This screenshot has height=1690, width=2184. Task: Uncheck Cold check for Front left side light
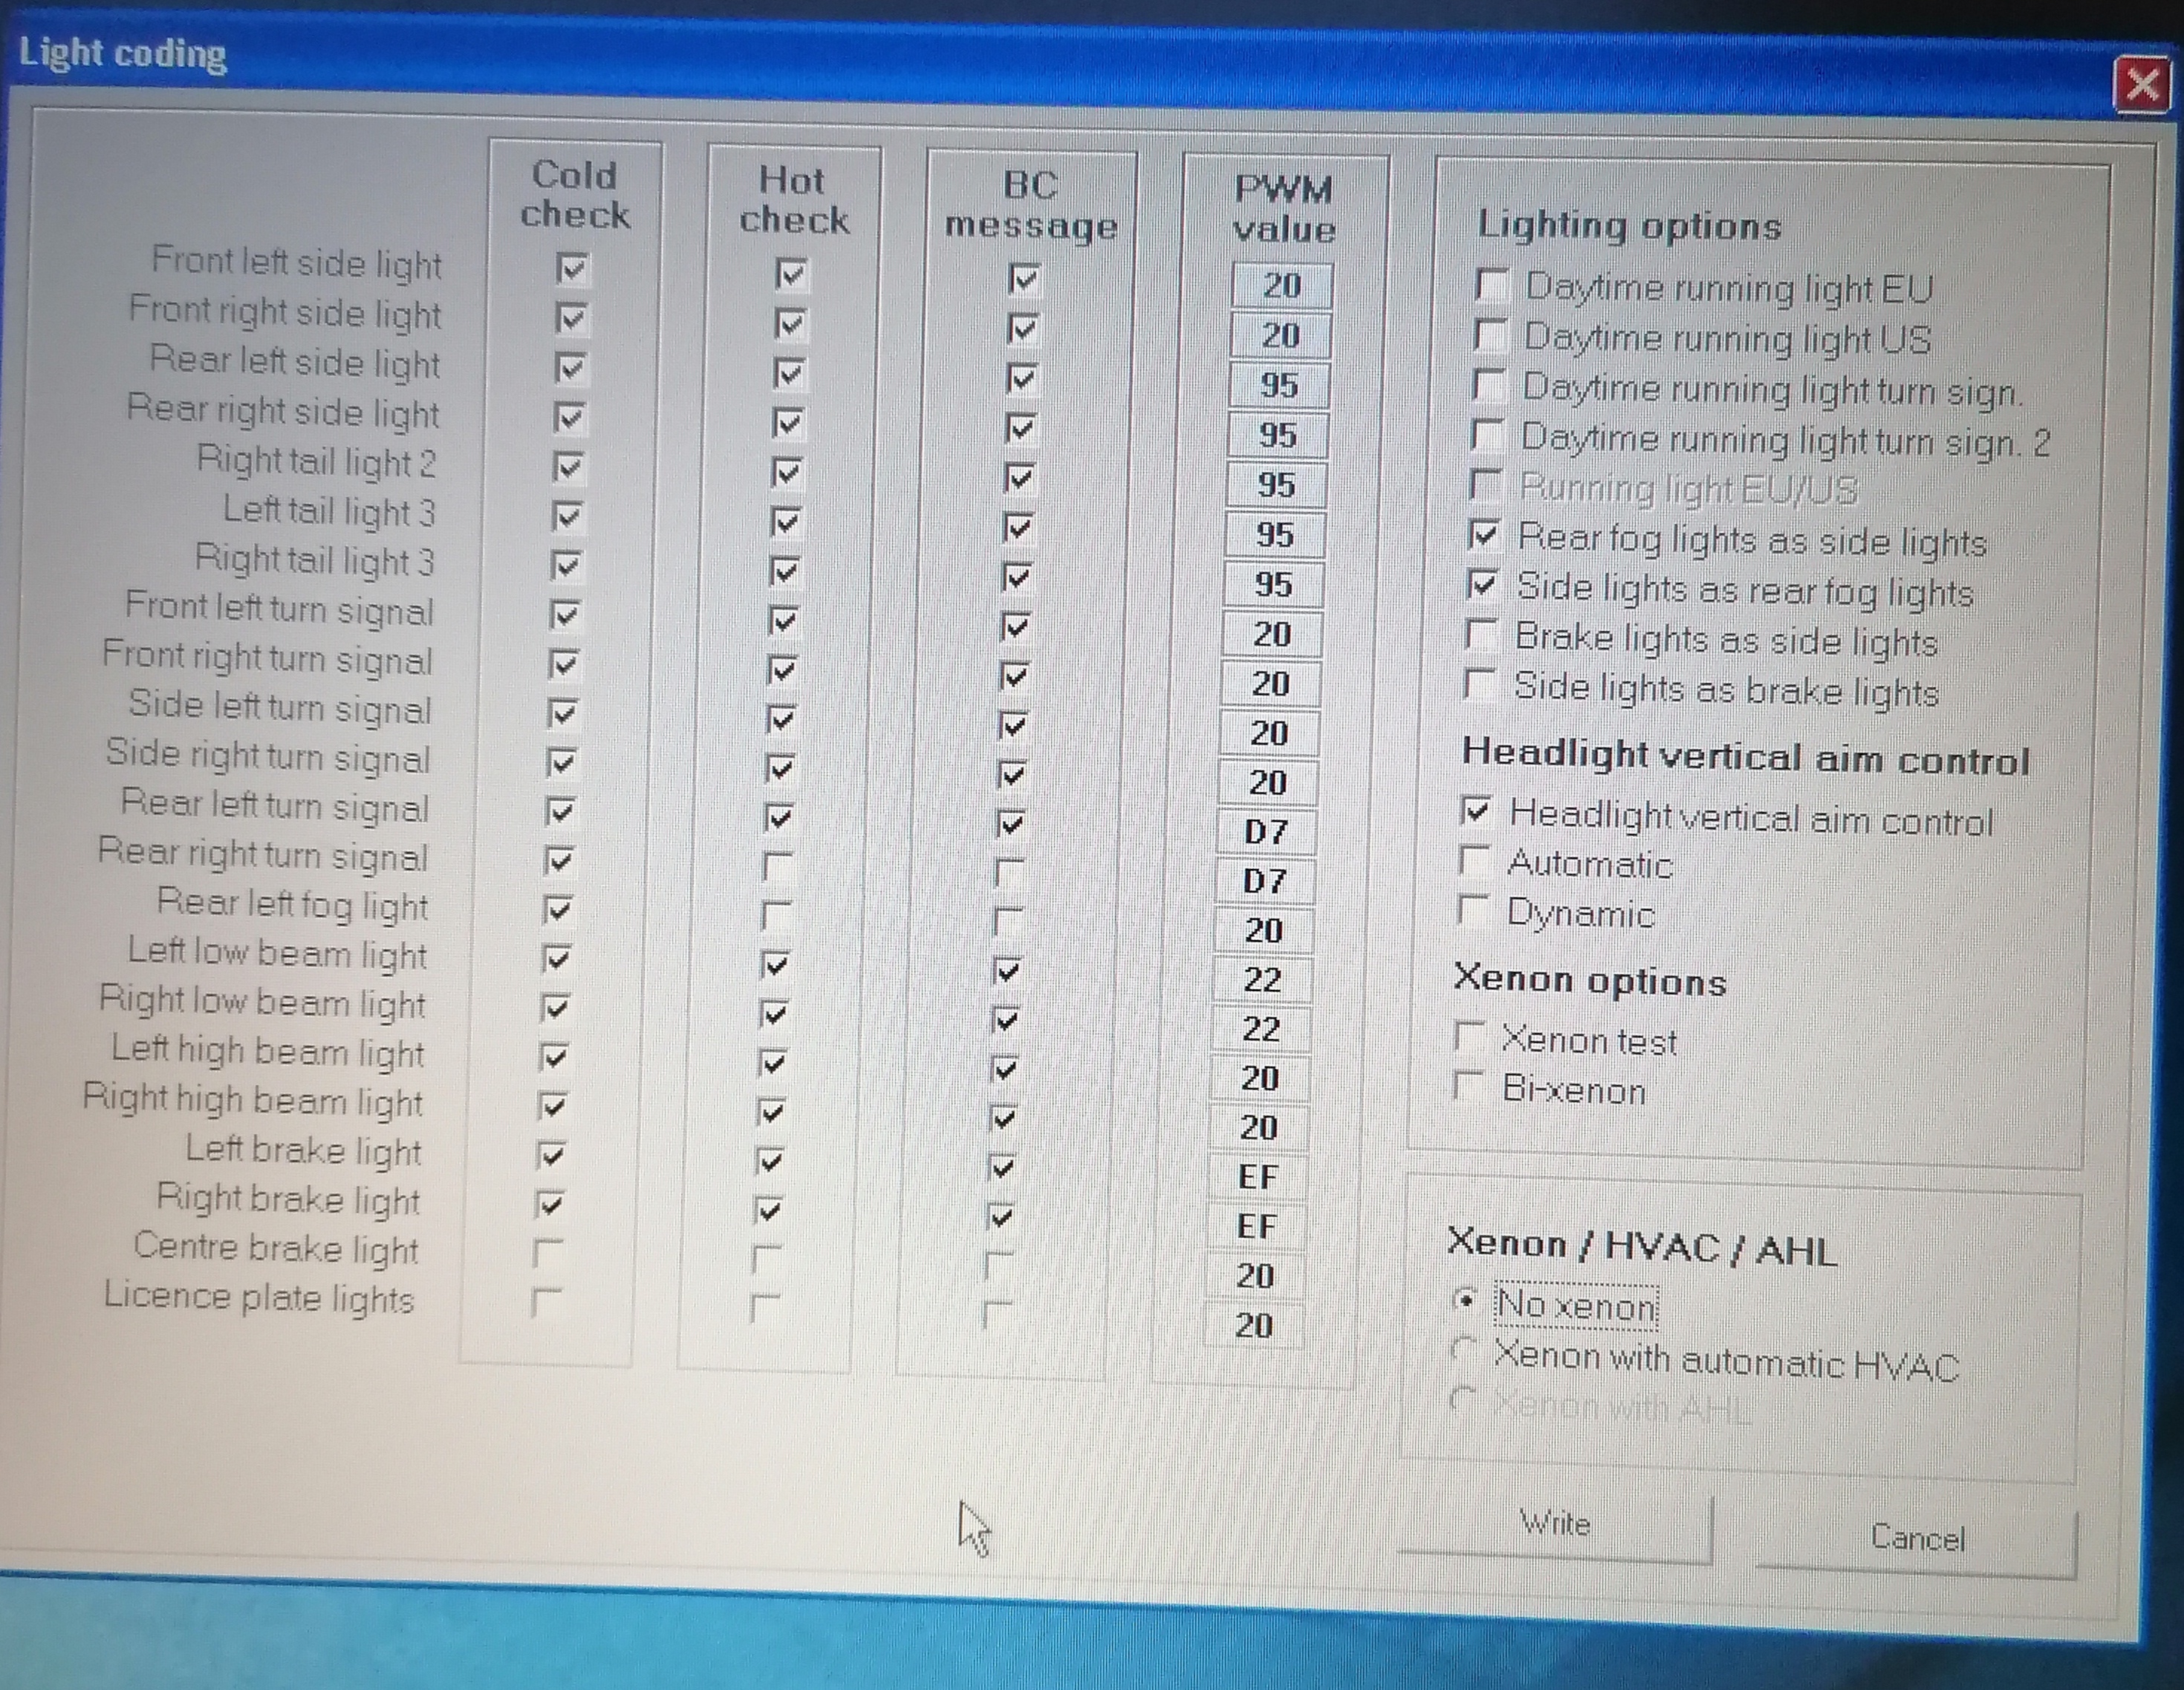(x=573, y=269)
